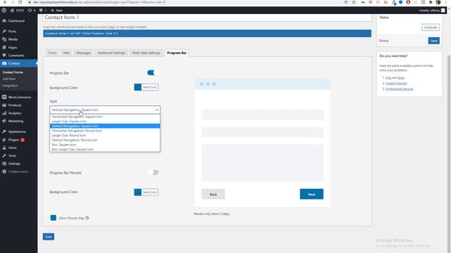Open the Appearance brush icon
Screen dimensions: 451x253
[4, 131]
